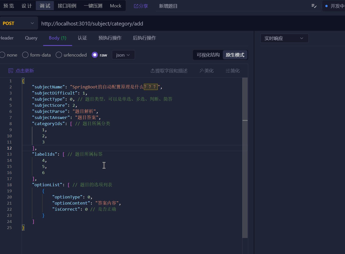
Task: Click line number 12 in the gutter
Action: click(9, 148)
